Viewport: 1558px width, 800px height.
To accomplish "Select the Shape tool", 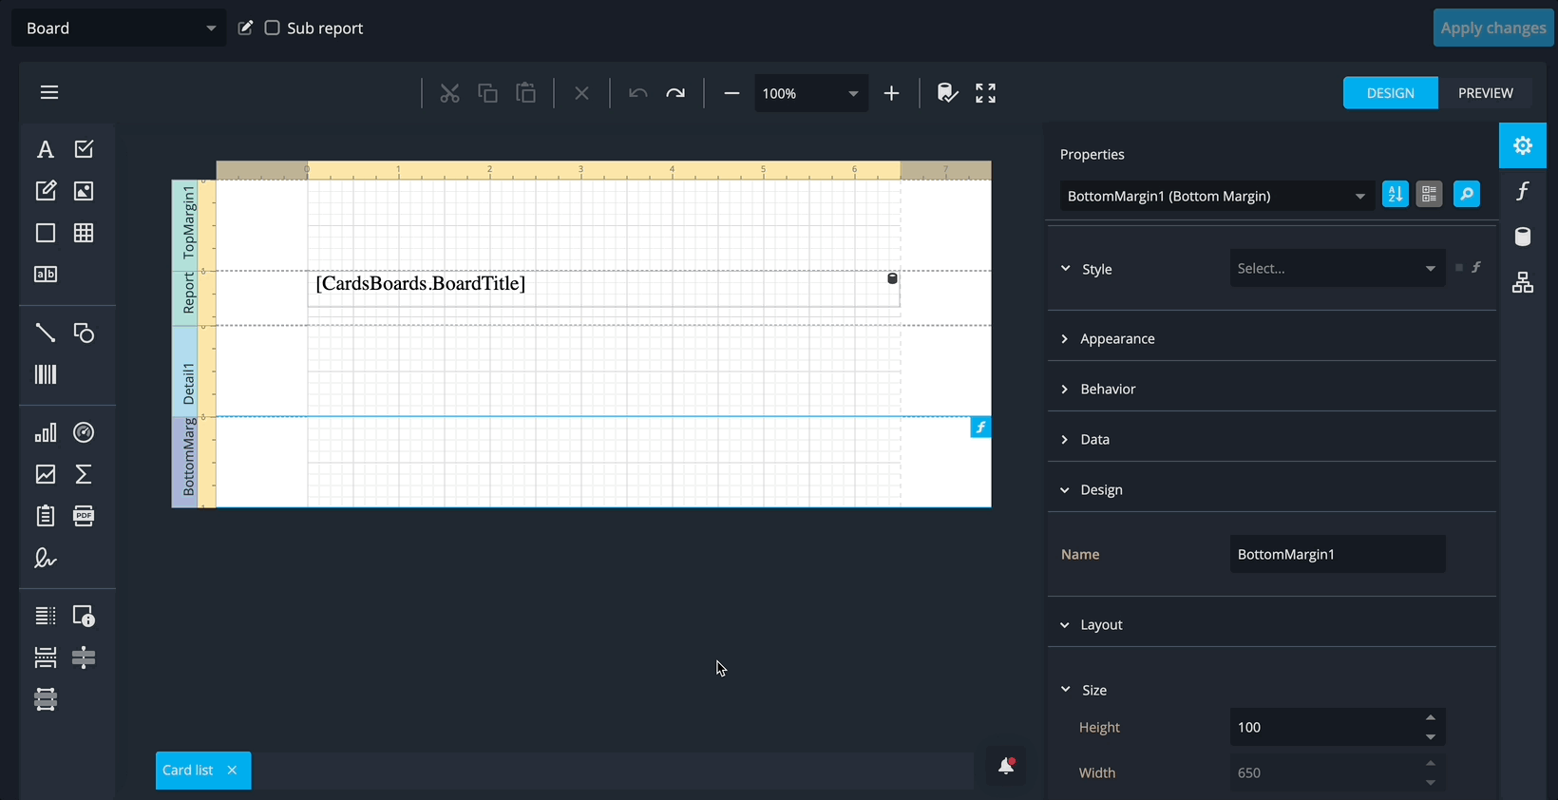I will coord(84,333).
